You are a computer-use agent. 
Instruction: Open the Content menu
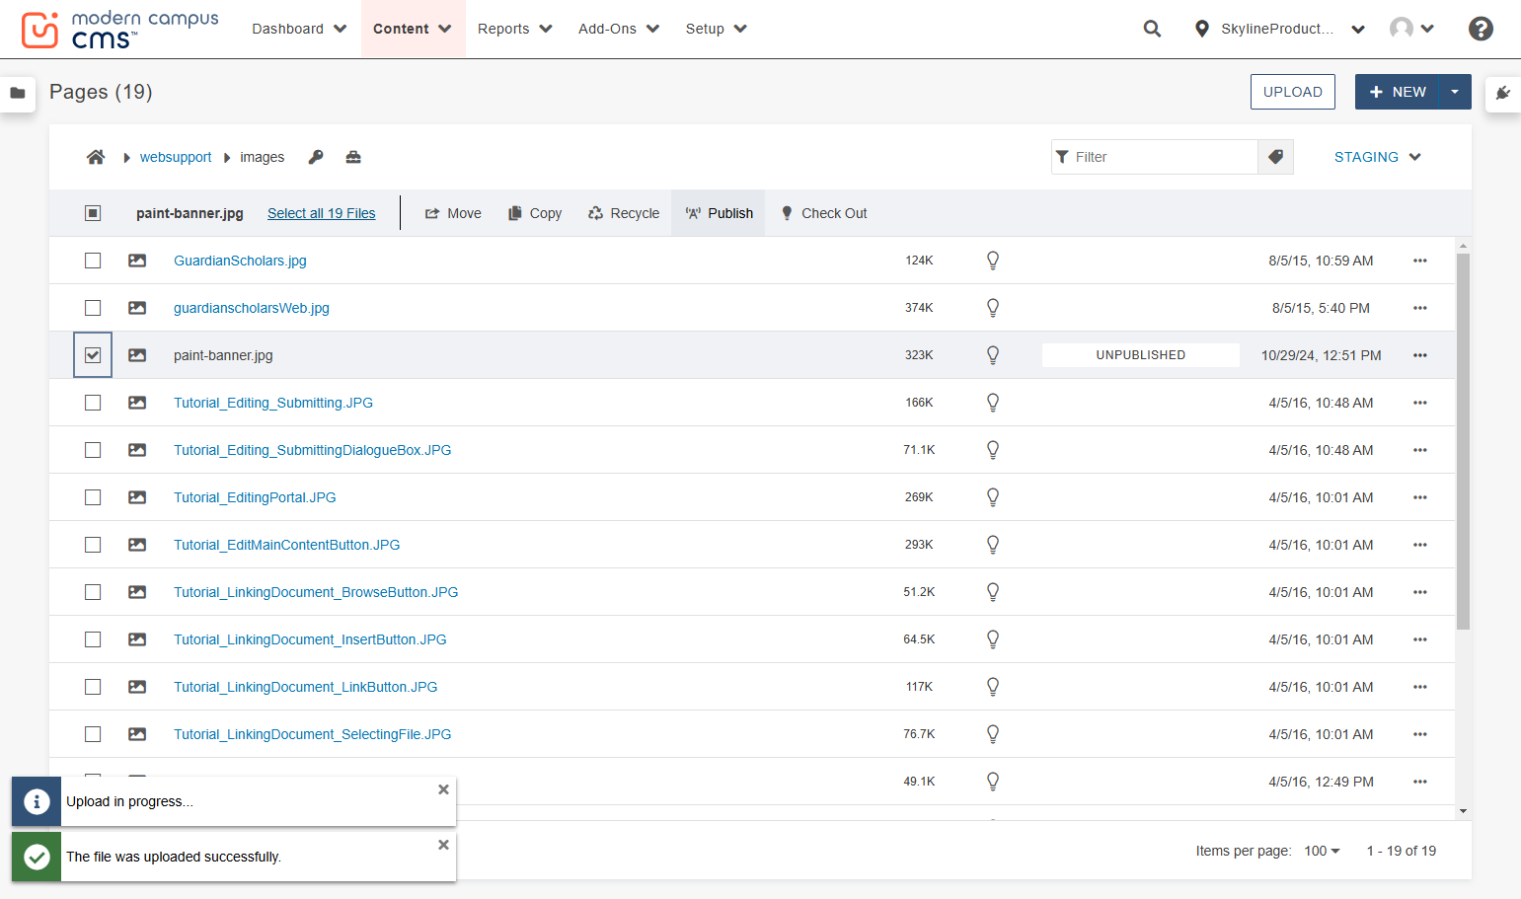click(413, 29)
